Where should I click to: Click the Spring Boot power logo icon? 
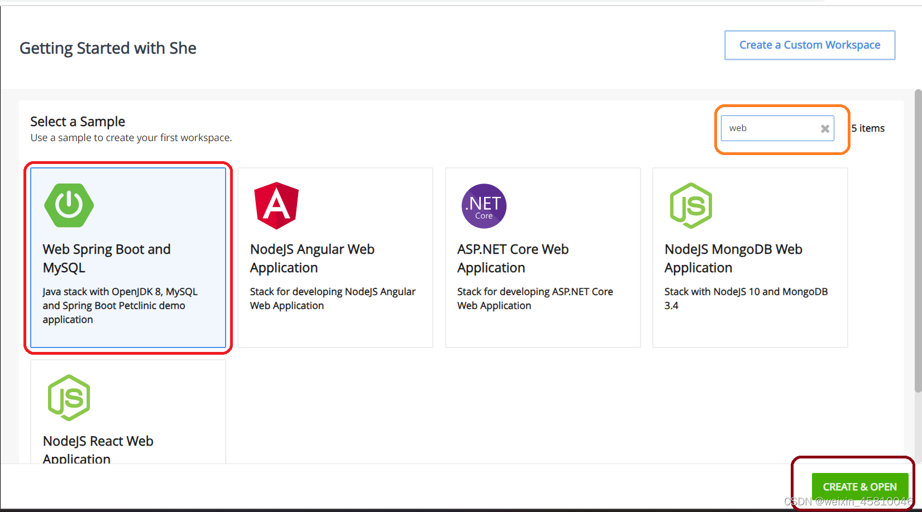[x=69, y=205]
